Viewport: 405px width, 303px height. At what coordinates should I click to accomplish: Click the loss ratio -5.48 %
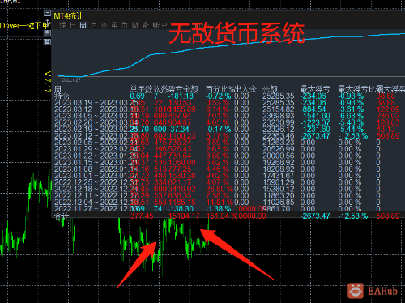[352, 122]
